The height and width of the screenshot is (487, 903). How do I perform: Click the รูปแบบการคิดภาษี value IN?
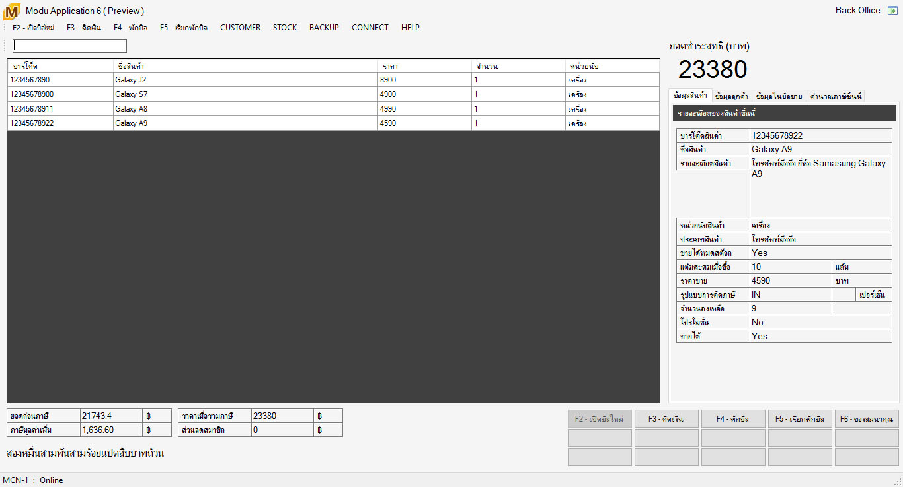(791, 295)
